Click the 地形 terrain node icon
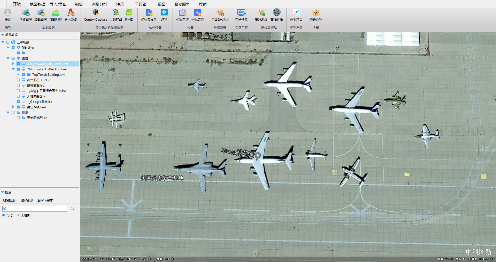The width and height of the screenshot is (496, 262). [x=18, y=112]
